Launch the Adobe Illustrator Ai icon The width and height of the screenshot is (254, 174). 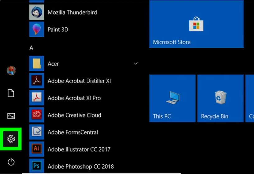click(x=37, y=149)
